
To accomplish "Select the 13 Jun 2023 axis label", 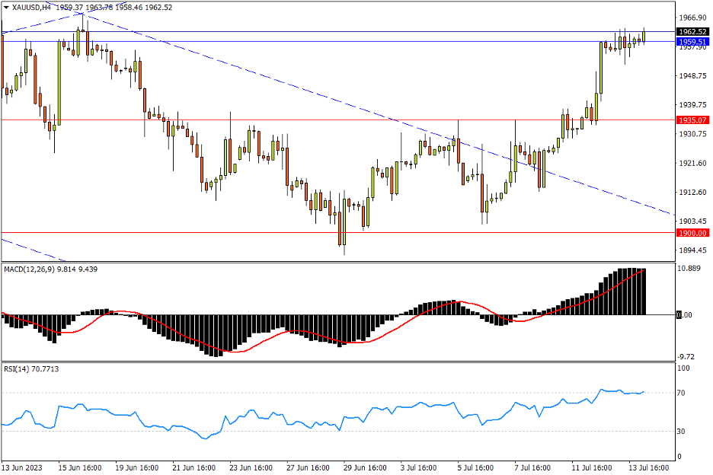I will pos(23,468).
